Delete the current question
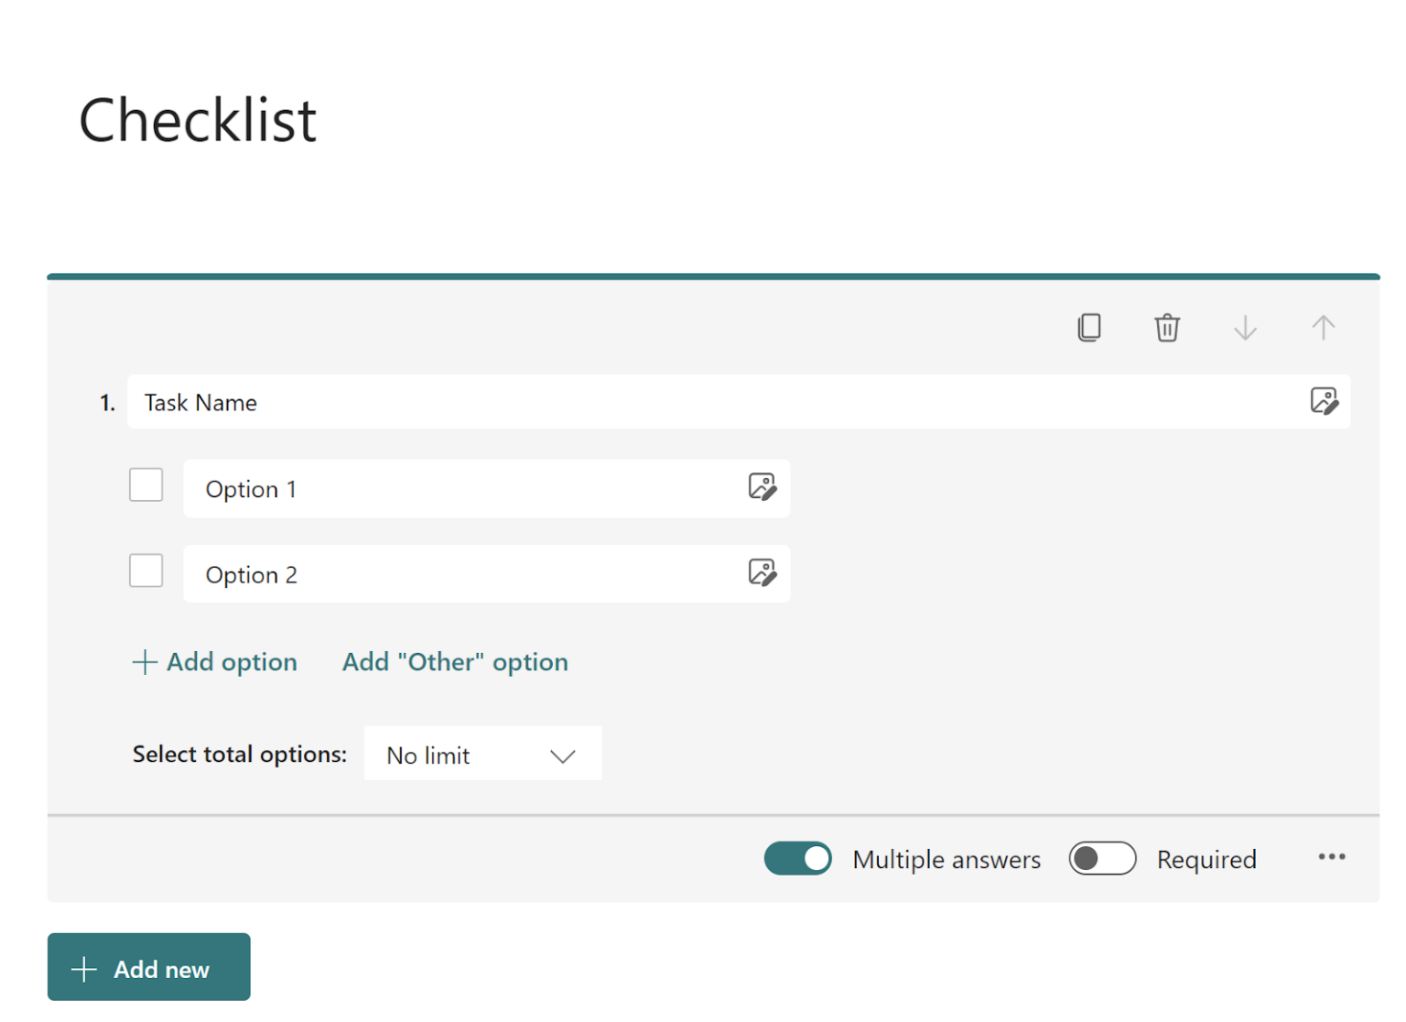The width and height of the screenshot is (1406, 1022). coord(1166,327)
